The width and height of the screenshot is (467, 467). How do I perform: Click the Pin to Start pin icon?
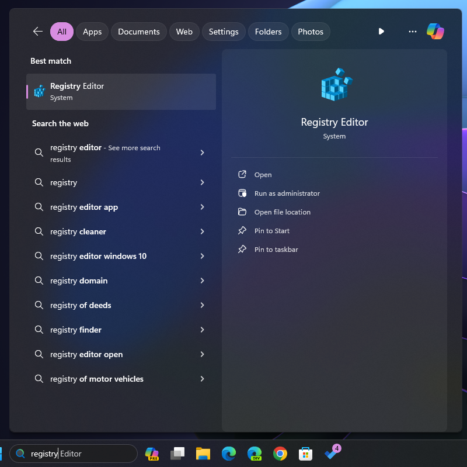[x=242, y=230]
